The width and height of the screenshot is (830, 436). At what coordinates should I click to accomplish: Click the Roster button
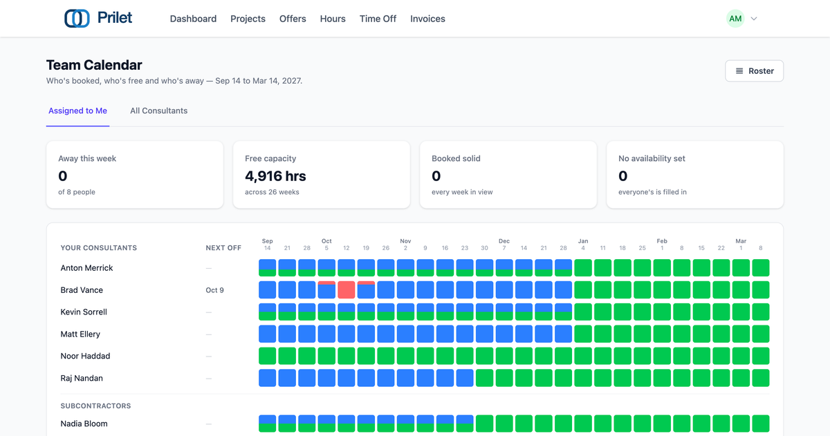point(754,71)
